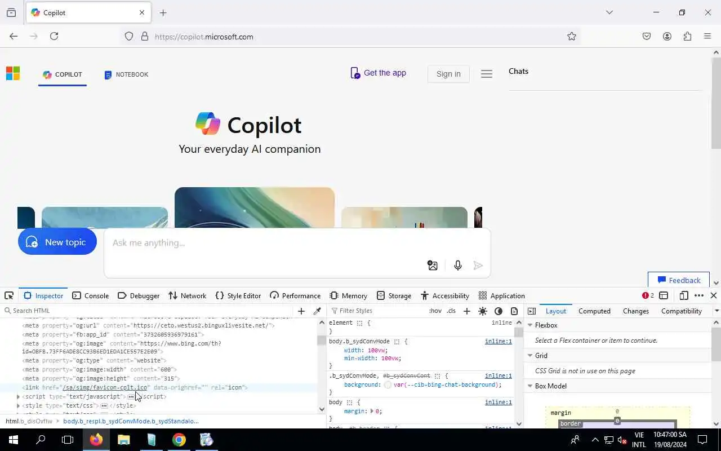This screenshot has width=721, height=451.
Task: Open sidebar tabs overflow dropdown arrow
Action: pyautogui.click(x=716, y=311)
